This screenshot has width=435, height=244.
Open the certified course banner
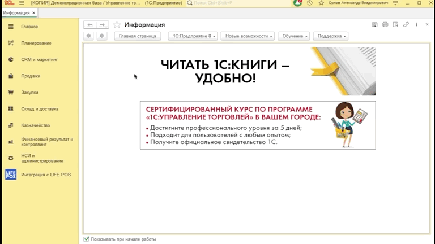[x=258, y=125]
